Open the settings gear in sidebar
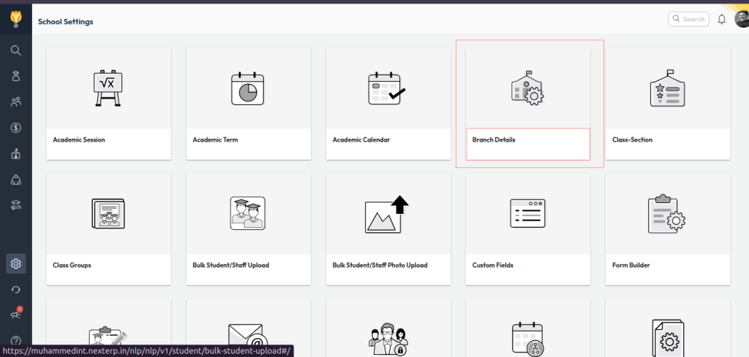 (x=15, y=264)
